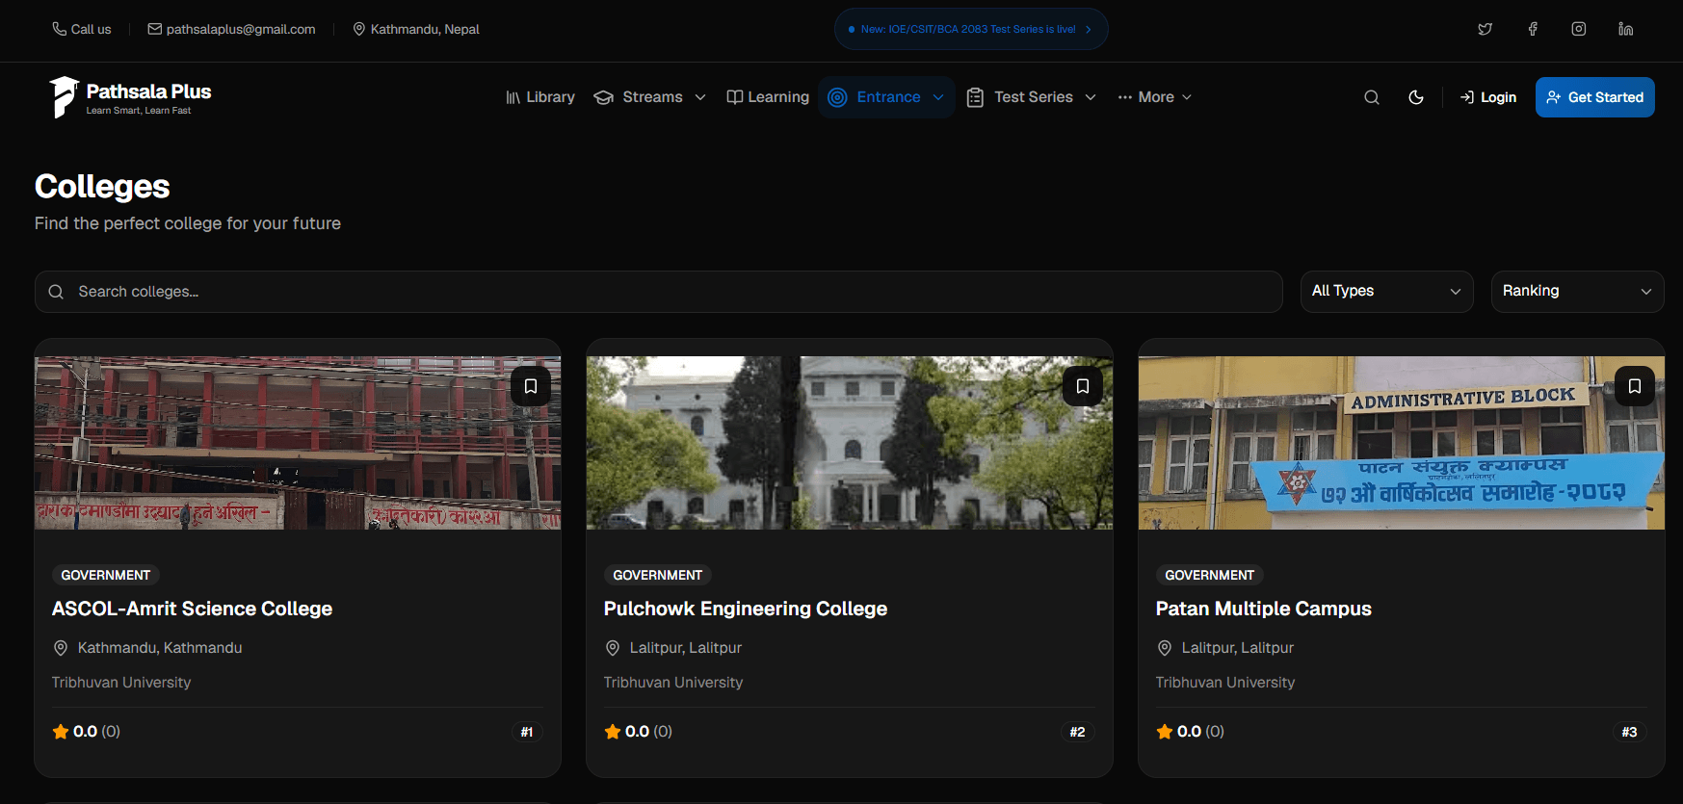Expand the Entrance dropdown menu
1683x804 pixels.
(886, 97)
